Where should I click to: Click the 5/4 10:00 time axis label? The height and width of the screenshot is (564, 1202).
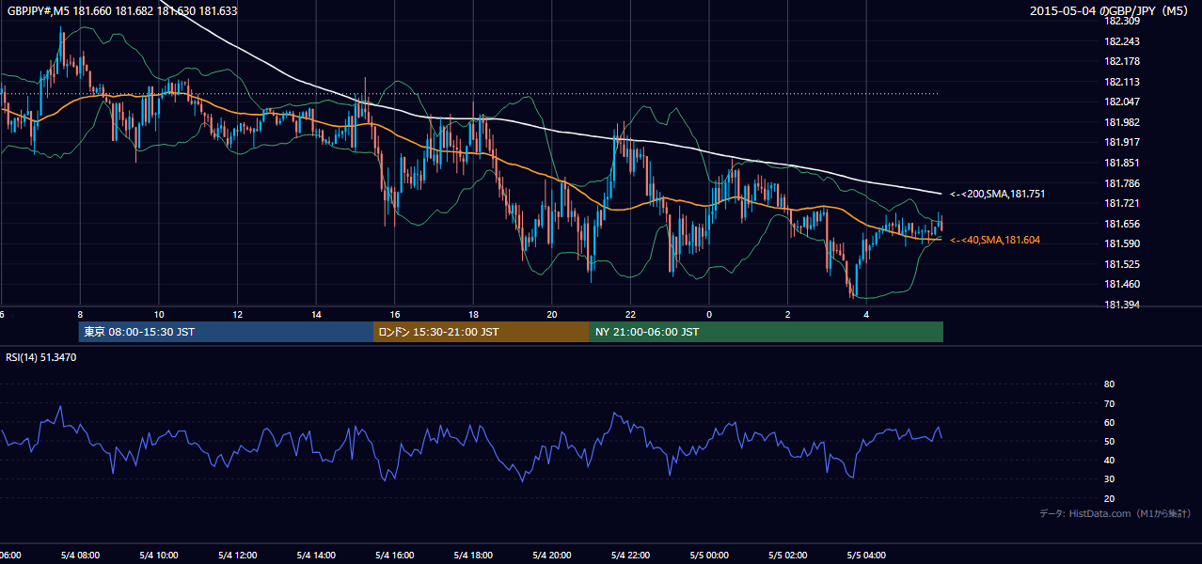point(159,556)
